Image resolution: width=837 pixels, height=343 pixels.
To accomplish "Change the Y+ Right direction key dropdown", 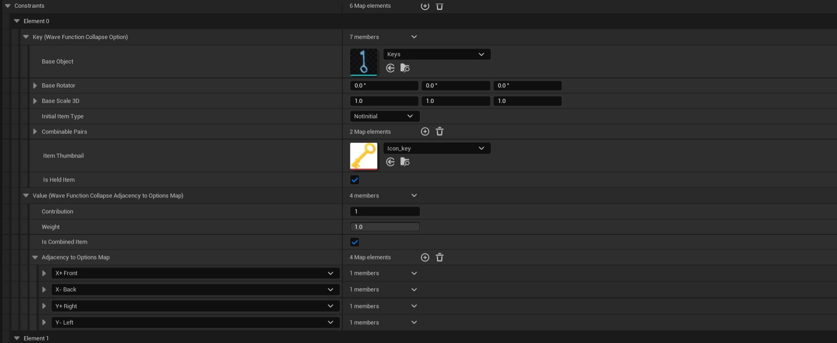I will [x=195, y=306].
